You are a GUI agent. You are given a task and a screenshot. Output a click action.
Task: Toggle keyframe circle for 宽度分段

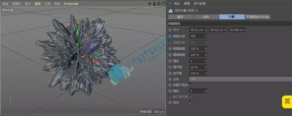pos(170,36)
